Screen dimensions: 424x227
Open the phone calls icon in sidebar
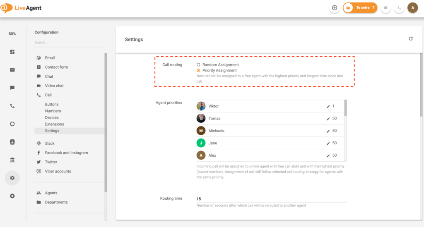[12, 106]
